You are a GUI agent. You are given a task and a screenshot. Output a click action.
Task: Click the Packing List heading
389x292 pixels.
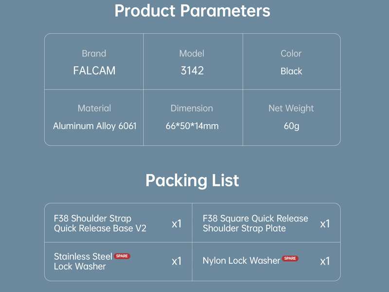pyautogui.click(x=192, y=181)
